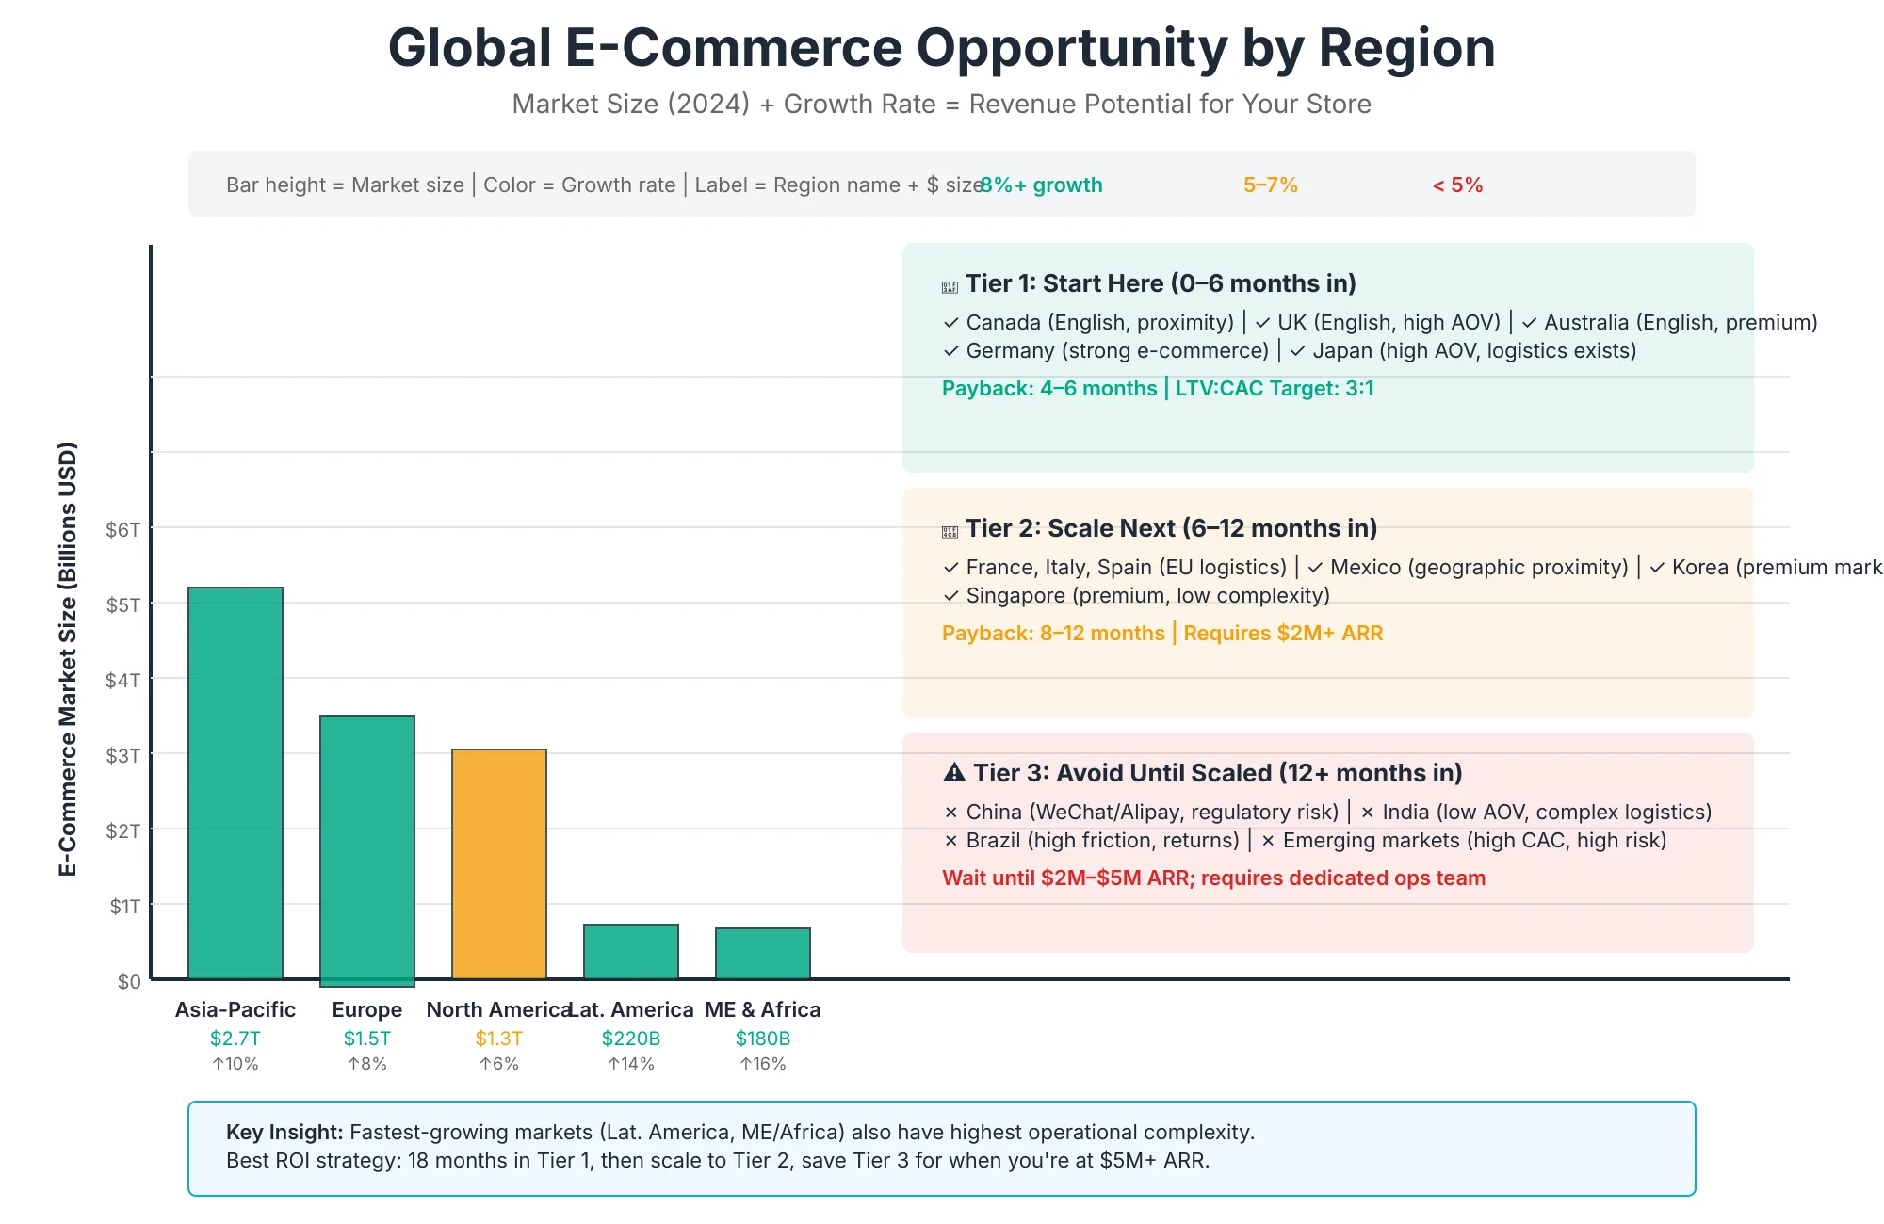Click the Tier 3 warning triangle icon
Viewport: 1884px width, 1224px height.
click(954, 773)
